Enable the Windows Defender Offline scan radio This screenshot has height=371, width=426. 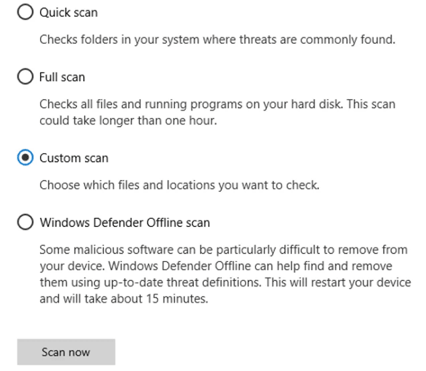[x=25, y=223]
